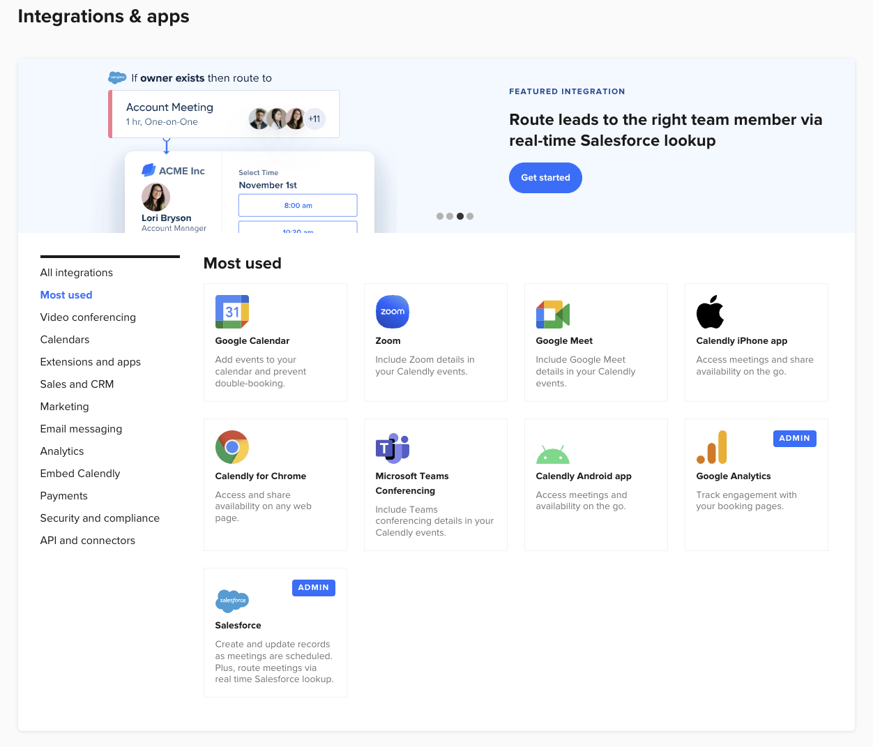Select the 8:00 am time slot
Screen dimensions: 873x747
point(298,205)
